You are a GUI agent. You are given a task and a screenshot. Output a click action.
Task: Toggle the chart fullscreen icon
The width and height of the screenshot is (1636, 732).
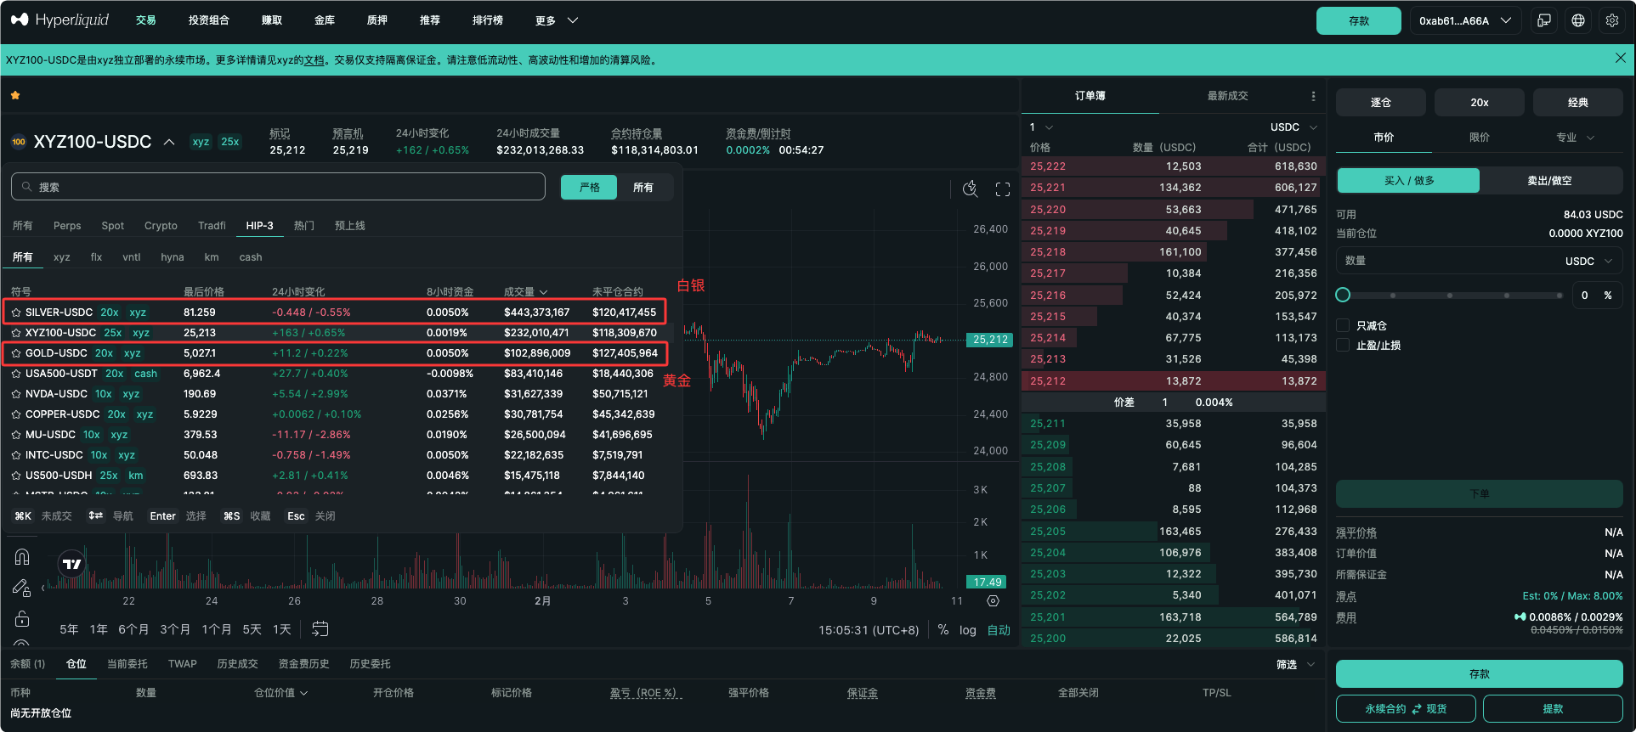tap(1003, 189)
